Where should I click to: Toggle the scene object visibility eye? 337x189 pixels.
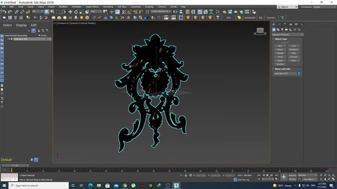(8, 39)
